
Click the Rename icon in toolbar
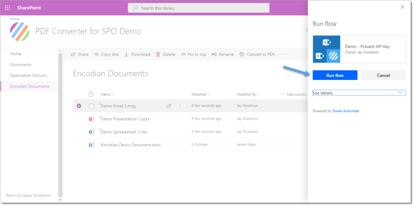click(x=214, y=54)
